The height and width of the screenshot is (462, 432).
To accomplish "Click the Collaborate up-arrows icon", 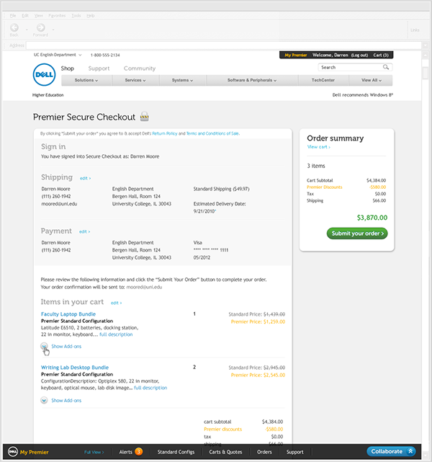I will tap(410, 451).
